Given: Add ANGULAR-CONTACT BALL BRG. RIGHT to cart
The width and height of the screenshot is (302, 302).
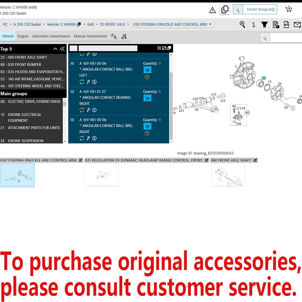Looking at the screenshot, I should tap(147, 126).
